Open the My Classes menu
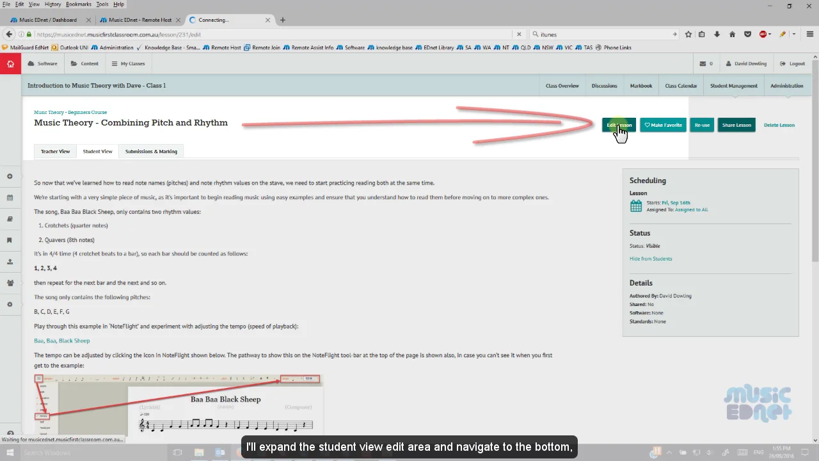 pos(128,63)
